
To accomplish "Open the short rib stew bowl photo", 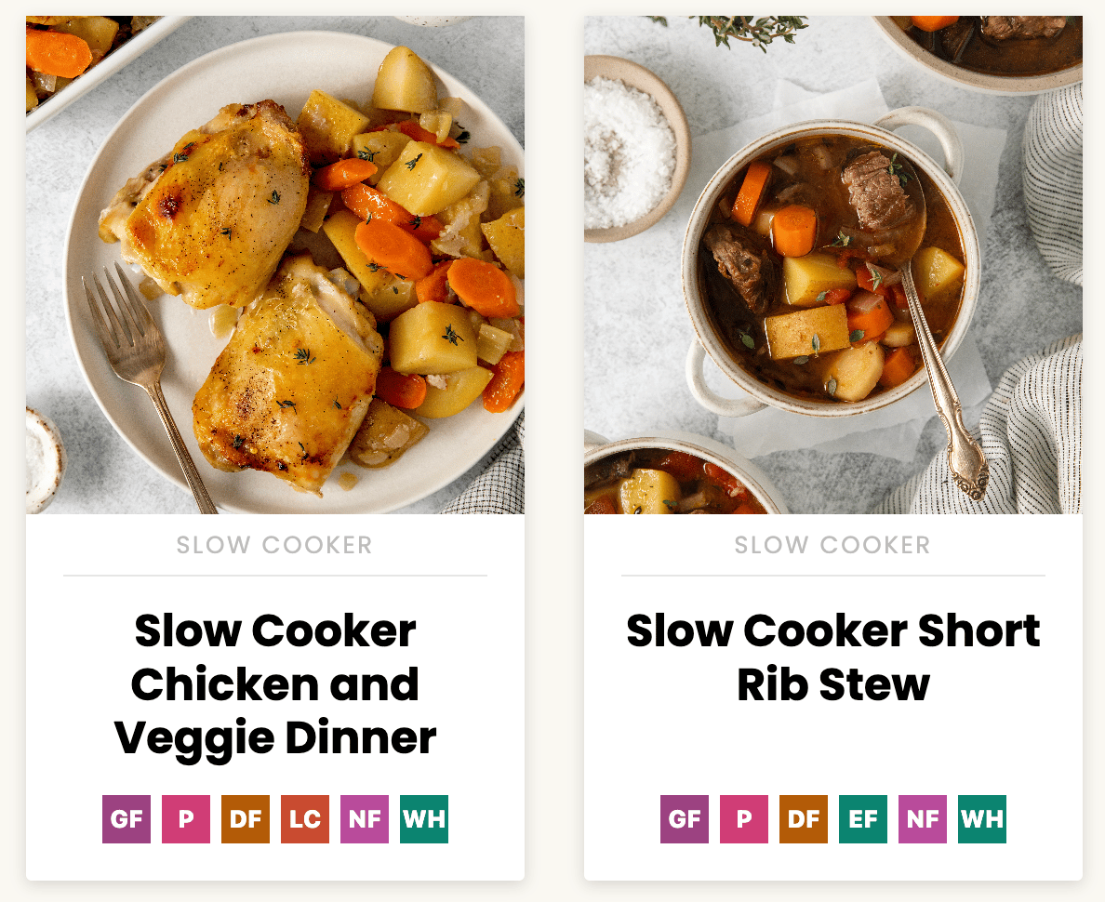I will point(833,265).
